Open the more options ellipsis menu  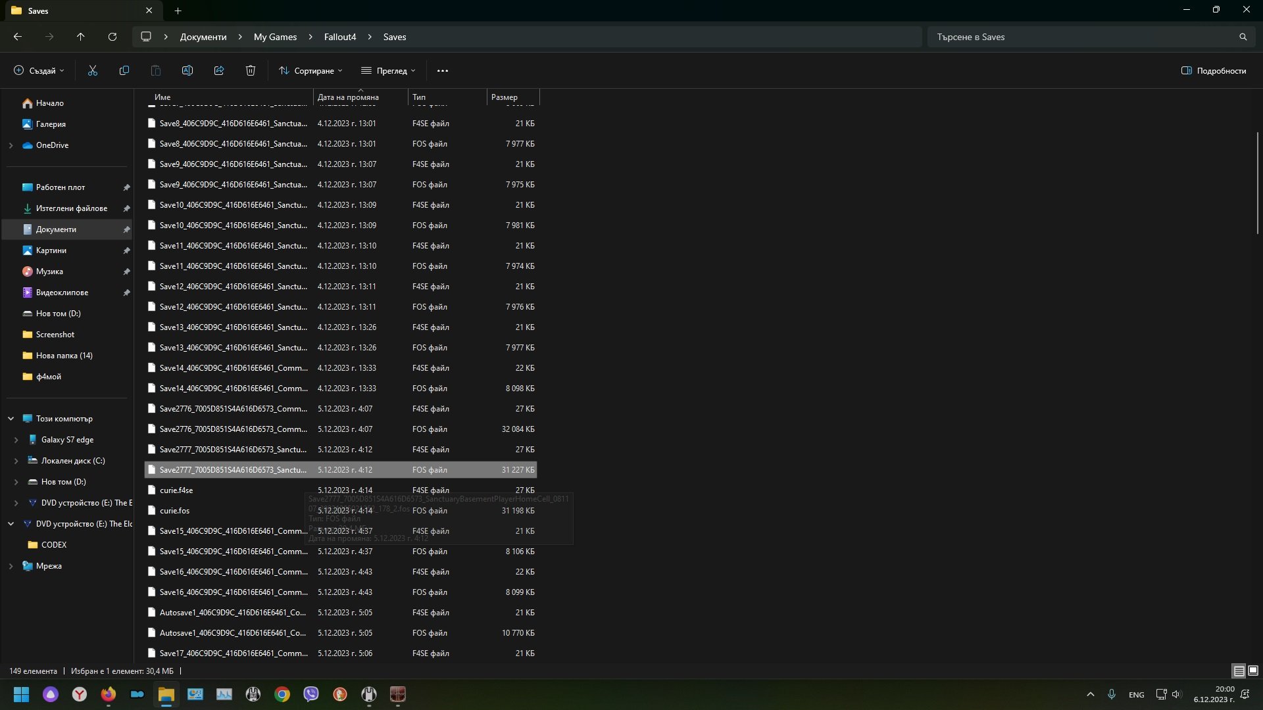(x=443, y=70)
